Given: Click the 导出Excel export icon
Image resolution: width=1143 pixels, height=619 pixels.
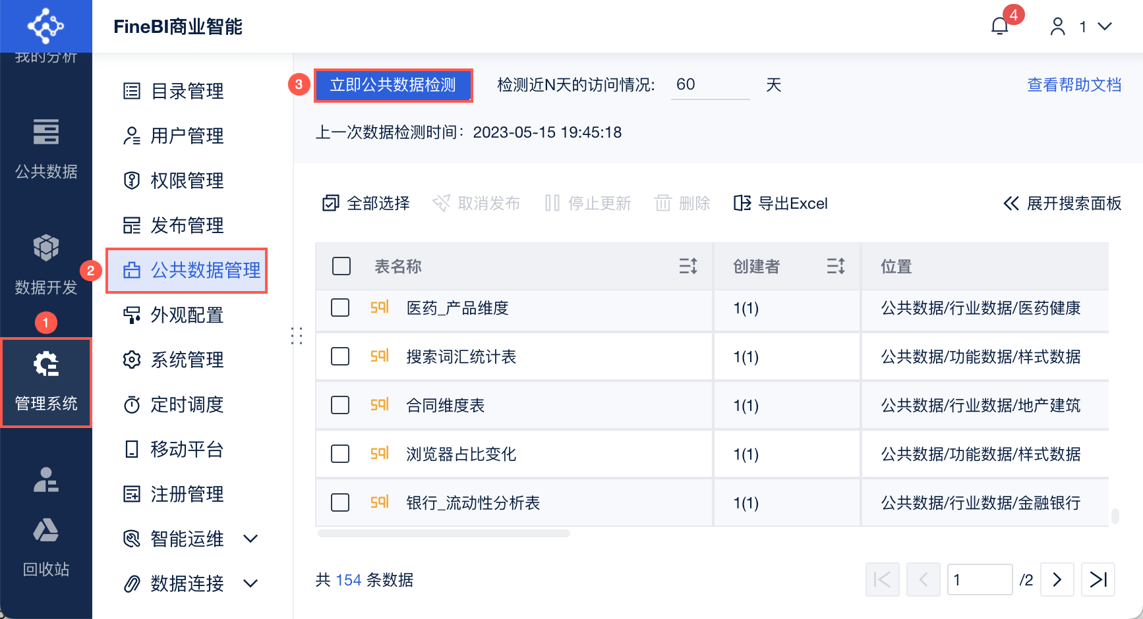Looking at the screenshot, I should 742,203.
